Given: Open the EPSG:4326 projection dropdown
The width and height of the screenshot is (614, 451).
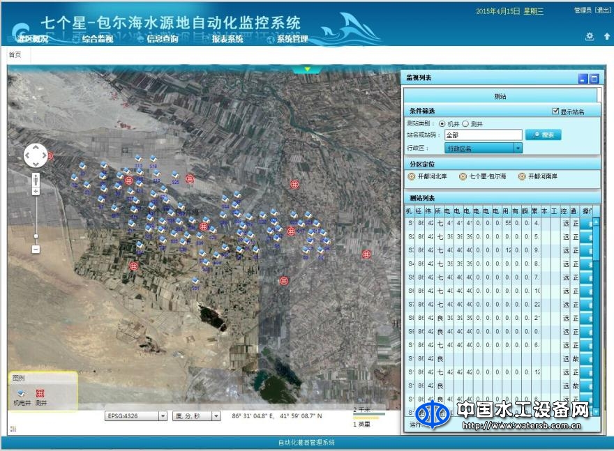Looking at the screenshot, I should pyautogui.click(x=163, y=416).
